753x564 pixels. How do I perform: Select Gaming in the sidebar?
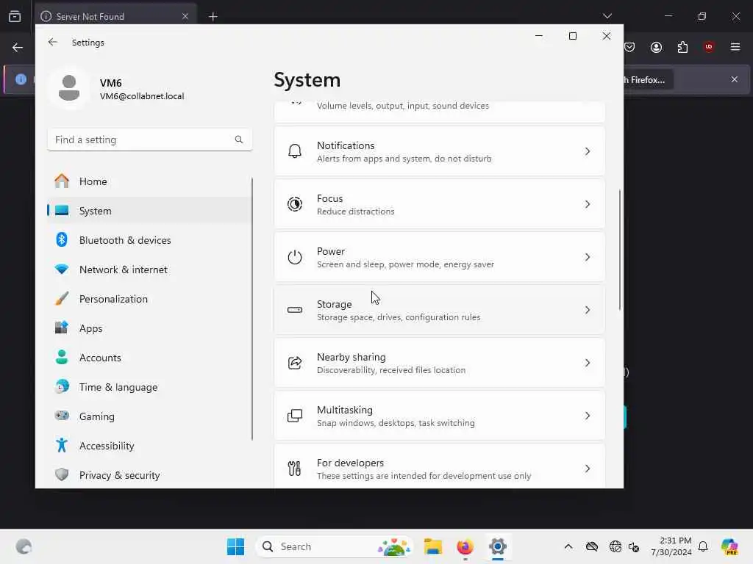click(149, 416)
